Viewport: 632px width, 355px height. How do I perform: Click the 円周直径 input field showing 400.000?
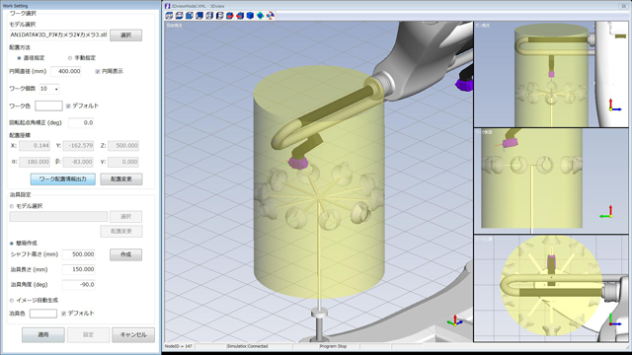click(66, 71)
